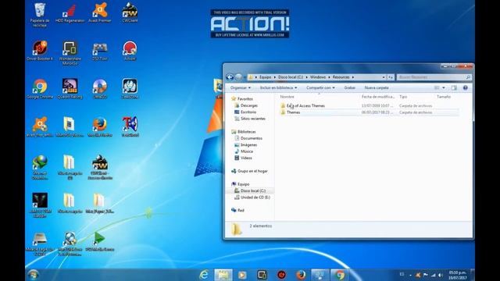Click the Windows breadcrumb in address bar
This screenshot has width=500, height=281.
pos(318,77)
